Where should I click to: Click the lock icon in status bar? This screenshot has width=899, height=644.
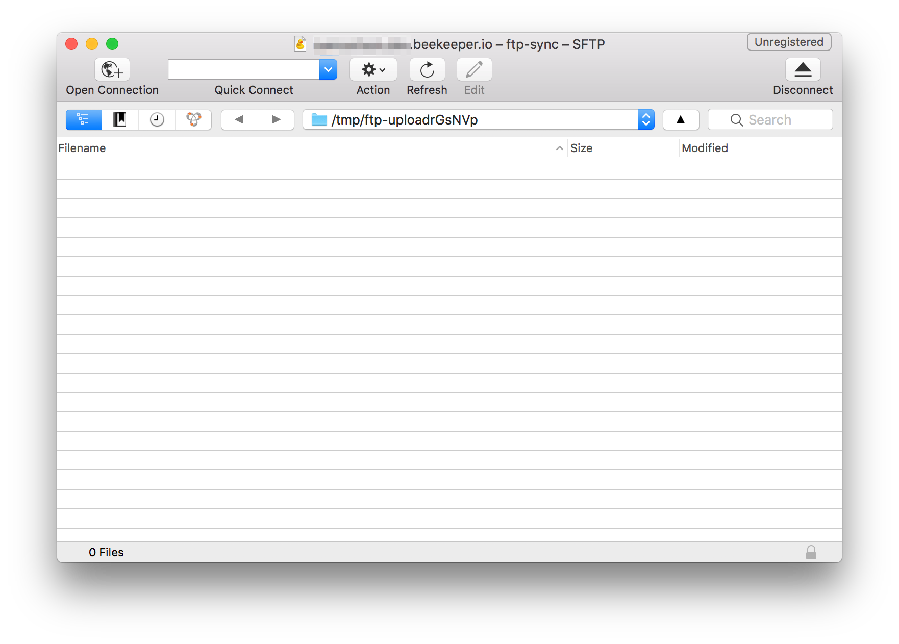coord(811,552)
